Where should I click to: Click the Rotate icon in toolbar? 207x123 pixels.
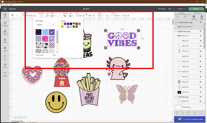(x=99, y=16)
